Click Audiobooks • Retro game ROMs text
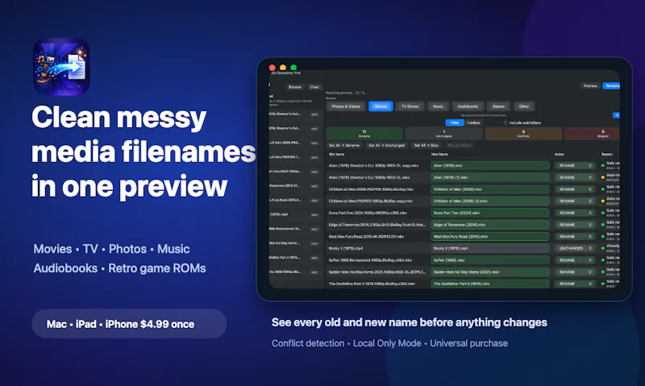 pyautogui.click(x=119, y=268)
